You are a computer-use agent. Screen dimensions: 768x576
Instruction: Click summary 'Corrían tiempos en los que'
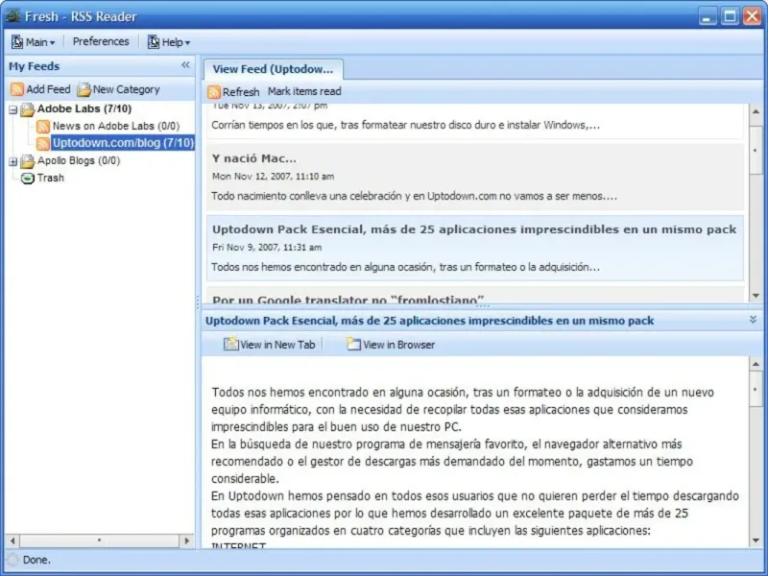tap(405, 125)
